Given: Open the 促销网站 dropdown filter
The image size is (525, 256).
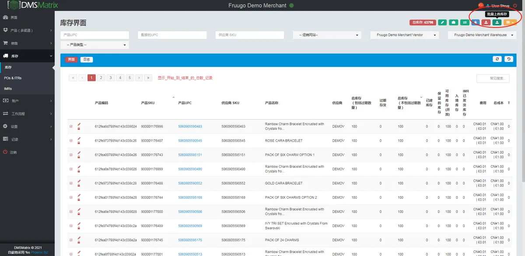Looking at the screenshot, I should pyautogui.click(x=327, y=35).
